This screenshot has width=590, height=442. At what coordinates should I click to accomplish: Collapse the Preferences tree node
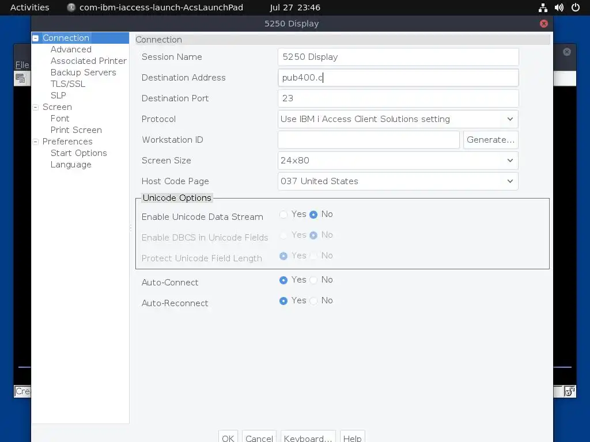(35, 142)
